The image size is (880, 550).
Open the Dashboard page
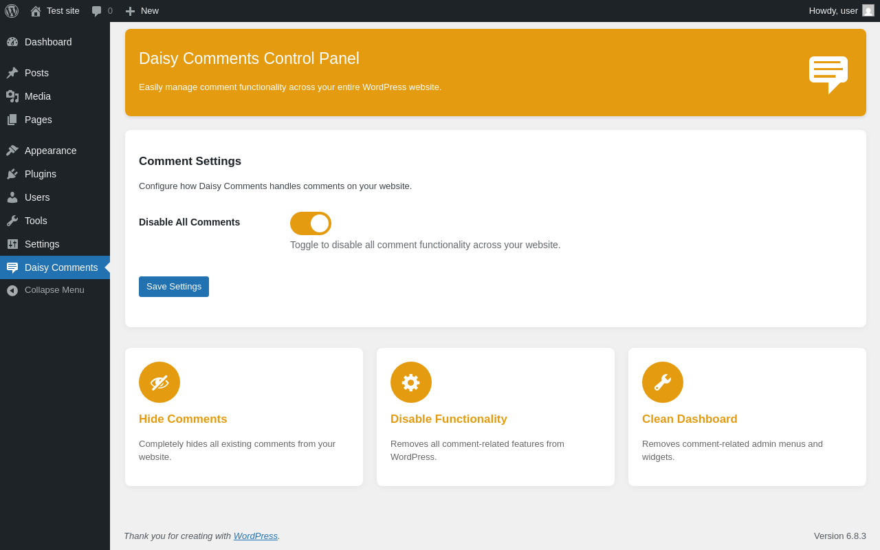48,42
